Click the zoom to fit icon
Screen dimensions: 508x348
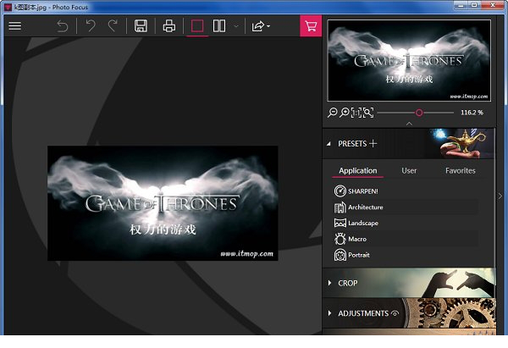[x=368, y=113]
